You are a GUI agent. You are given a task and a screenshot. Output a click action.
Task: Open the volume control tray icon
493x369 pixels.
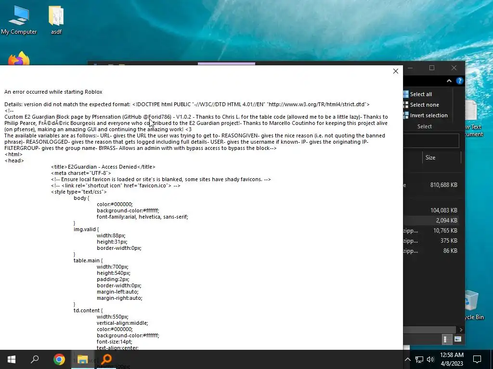[x=430, y=359]
